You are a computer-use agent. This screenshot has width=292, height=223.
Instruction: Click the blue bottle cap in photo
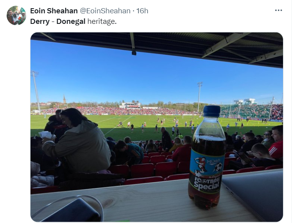coord(212,111)
